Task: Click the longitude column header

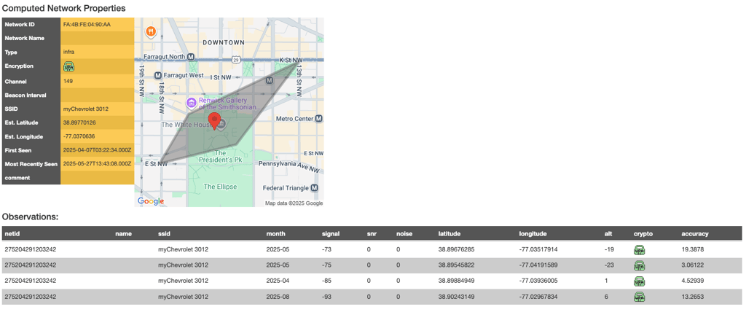Action: (533, 234)
